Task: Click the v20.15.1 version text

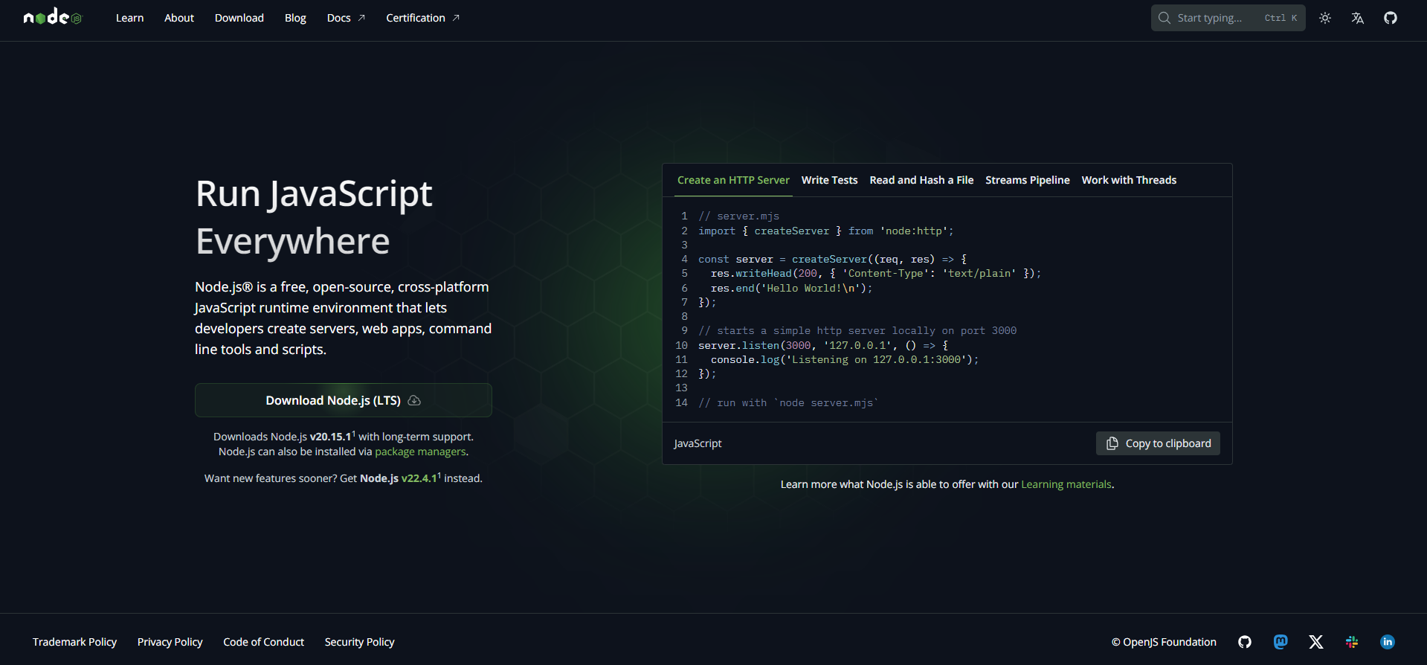Action: (330, 437)
